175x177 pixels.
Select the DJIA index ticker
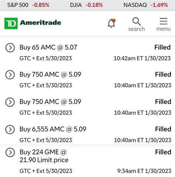tap(86, 5)
